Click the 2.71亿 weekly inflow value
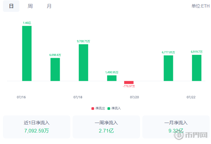This screenshot has height=144, width=211. click(106, 131)
